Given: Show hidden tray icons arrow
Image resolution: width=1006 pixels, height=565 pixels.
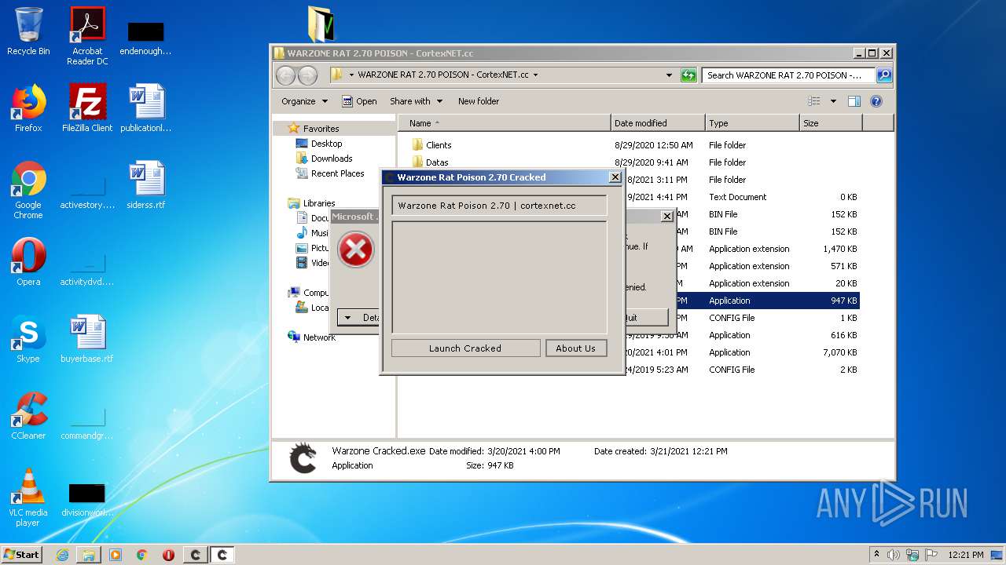Looking at the screenshot, I should click(x=876, y=555).
